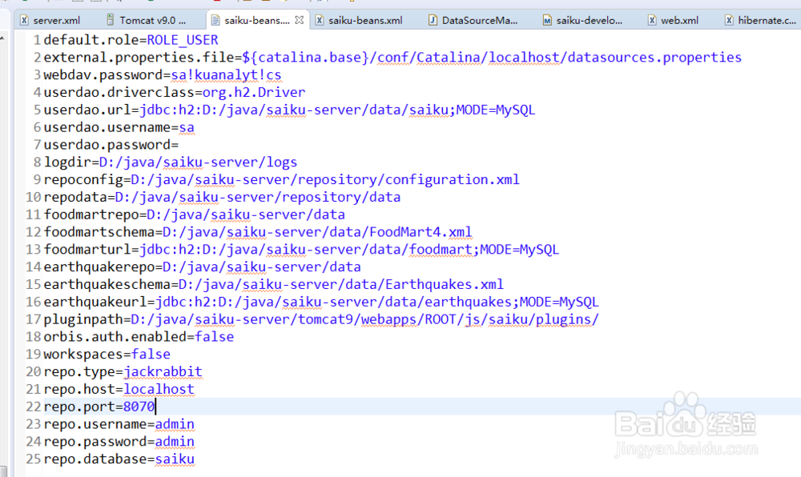Click the repoconfig configuration.xml path

[x=325, y=179]
